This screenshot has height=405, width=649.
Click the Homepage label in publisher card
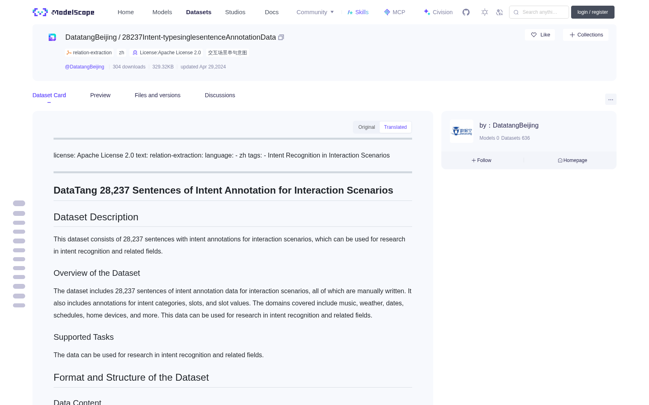575,160
